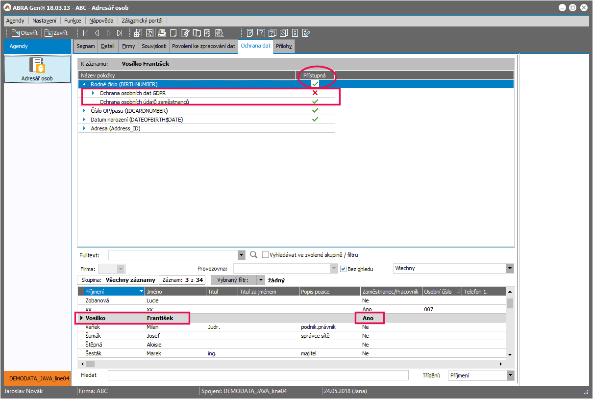Click the refresh data toolbar icon
Viewport: 593px width, 399px height.
pyautogui.click(x=149, y=33)
